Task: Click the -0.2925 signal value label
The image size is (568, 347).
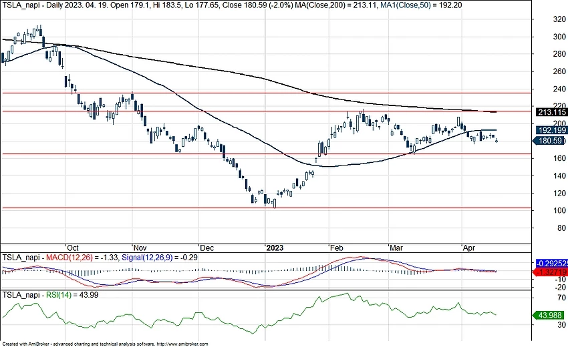Action: point(551,263)
